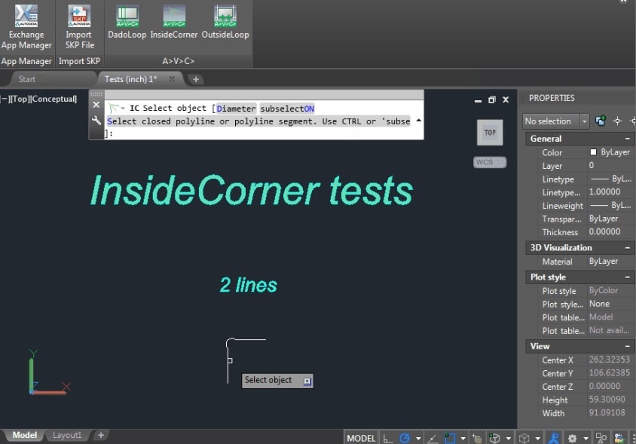Open Quick Select in Properties palette
Viewport: 636px width, 444px height.
[631, 122]
